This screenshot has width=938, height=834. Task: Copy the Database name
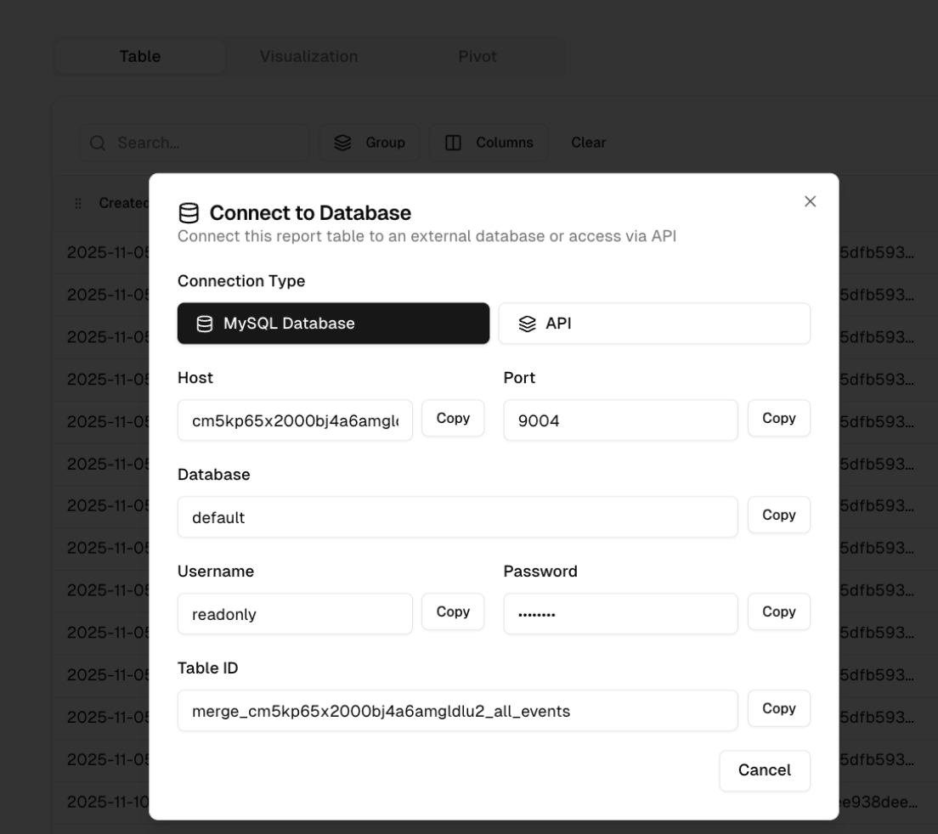click(779, 515)
